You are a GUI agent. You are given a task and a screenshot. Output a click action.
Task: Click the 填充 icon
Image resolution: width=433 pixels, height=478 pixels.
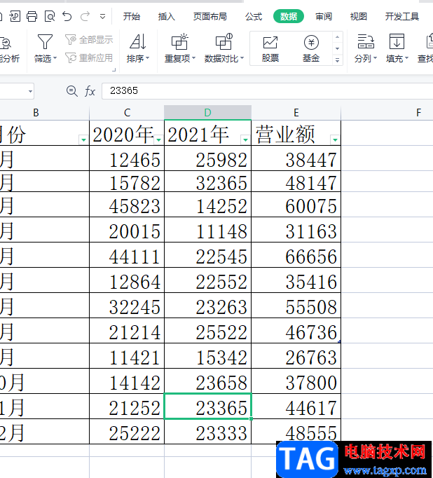pyautogui.click(x=397, y=42)
